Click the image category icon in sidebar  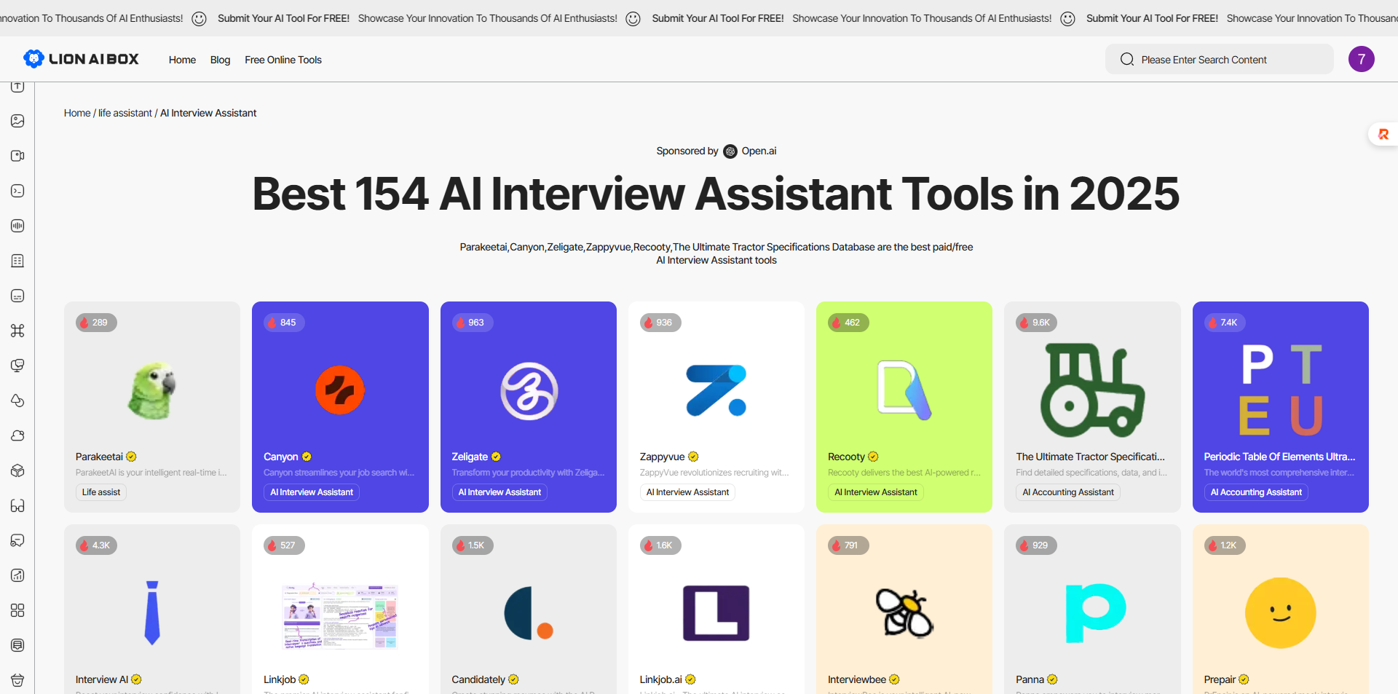pos(17,121)
